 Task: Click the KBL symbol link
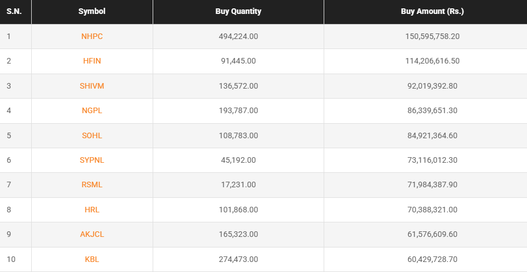coord(92,259)
